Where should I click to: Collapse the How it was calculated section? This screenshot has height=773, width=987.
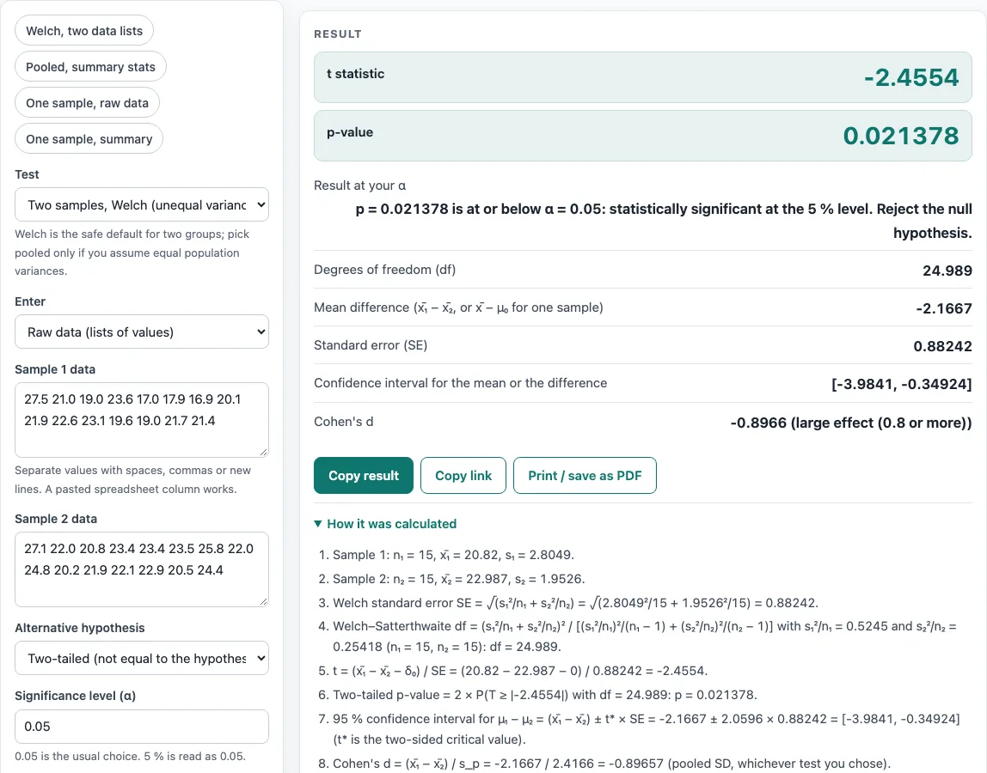pyautogui.click(x=385, y=523)
